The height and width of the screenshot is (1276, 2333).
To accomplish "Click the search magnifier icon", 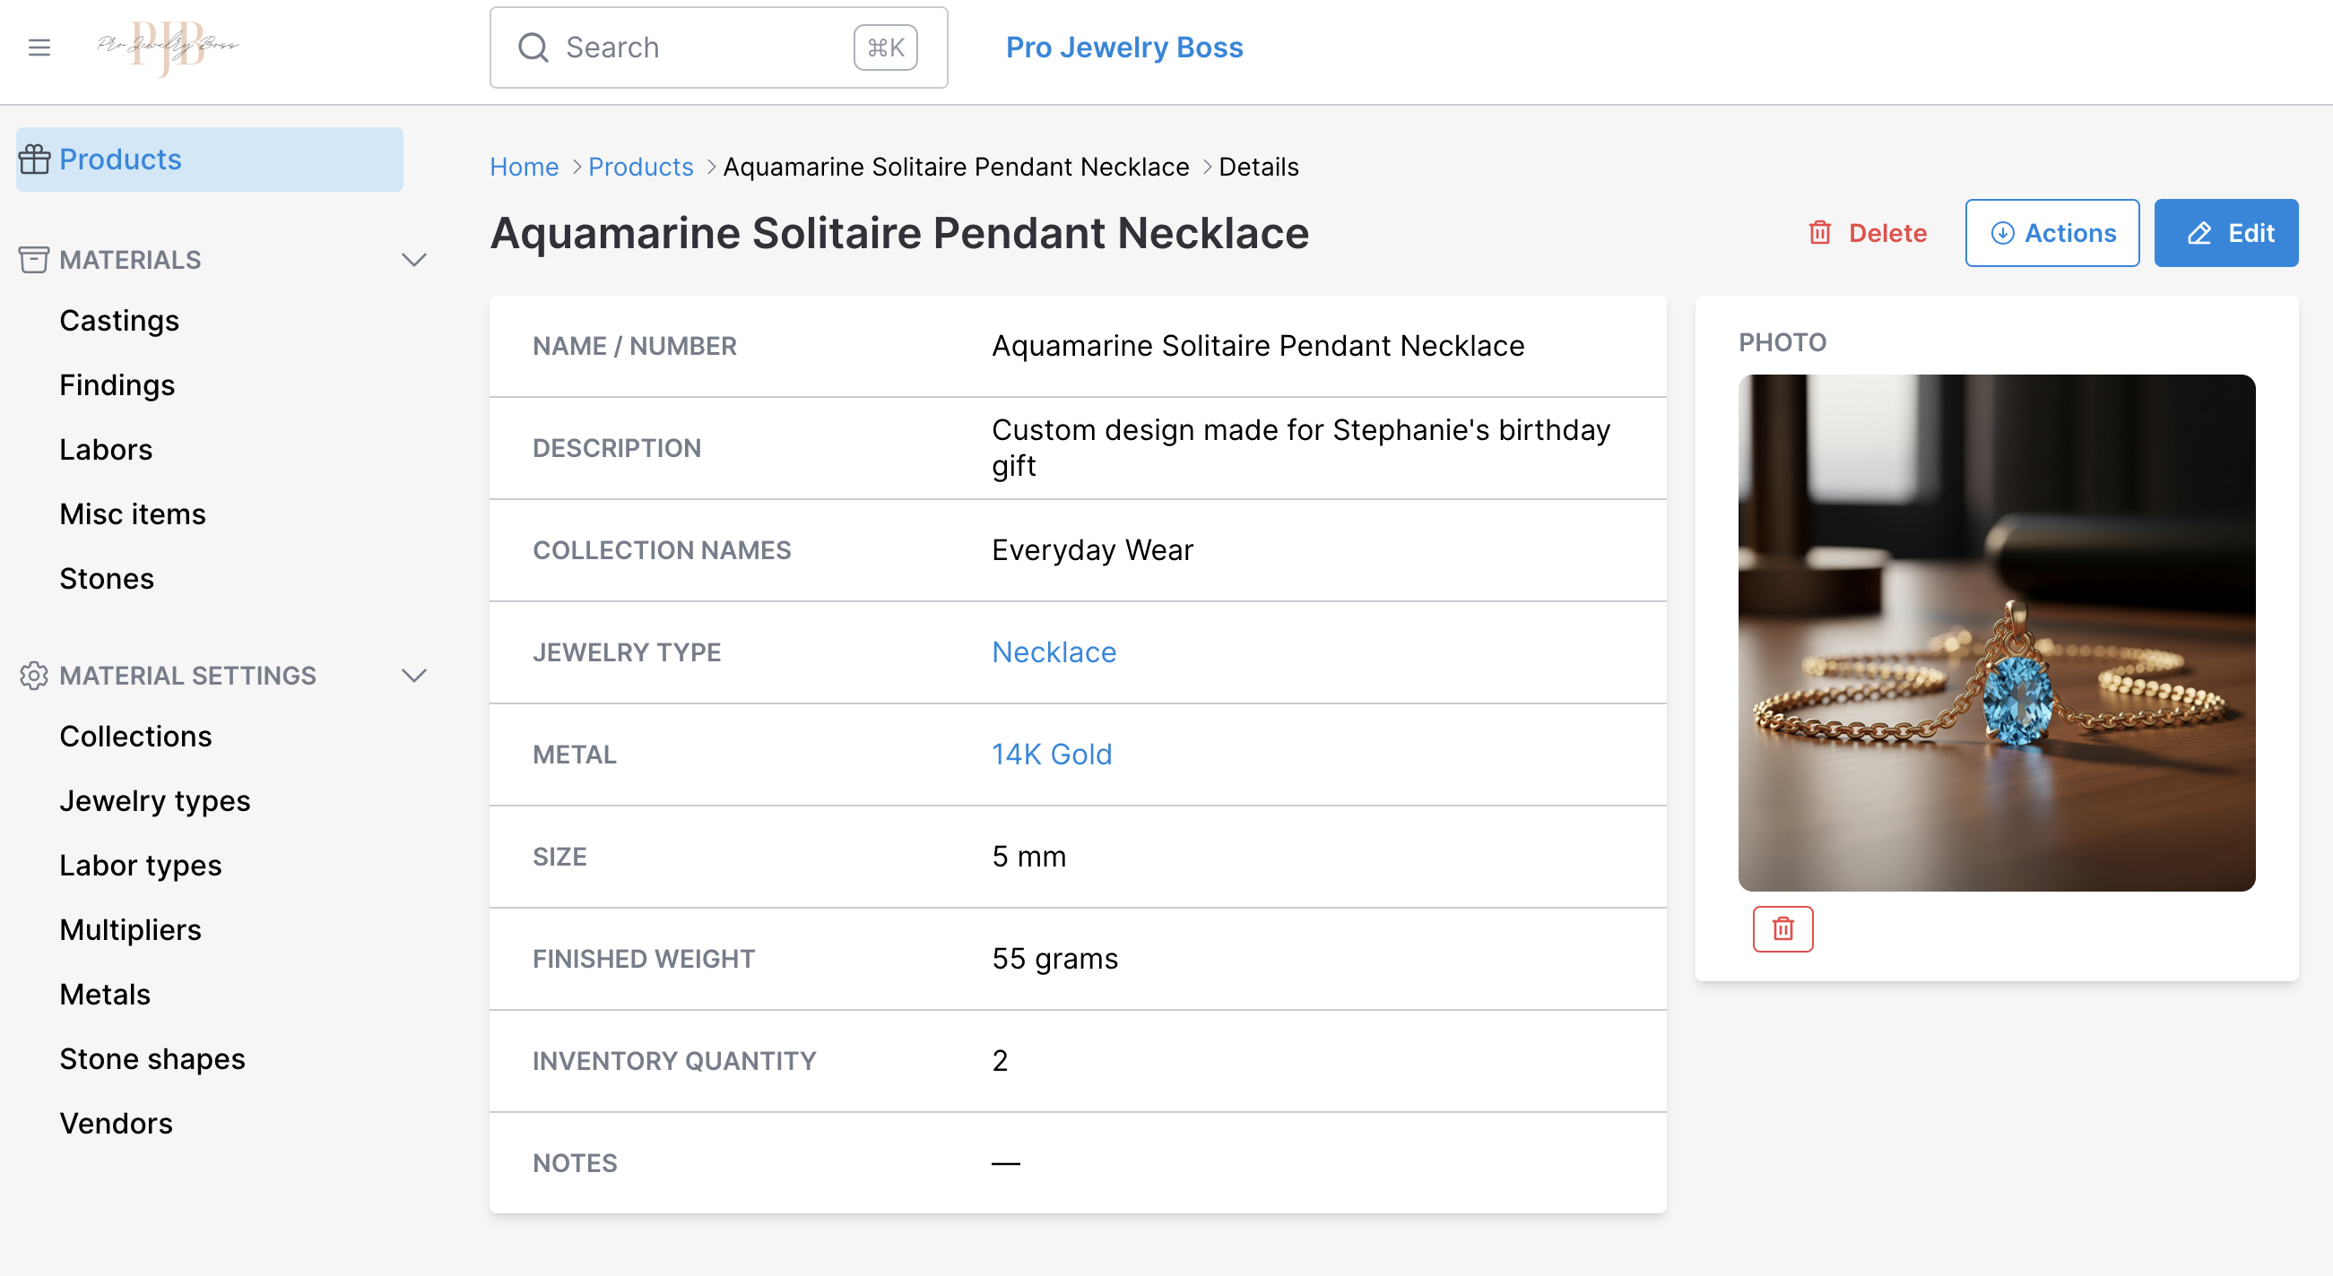I will pyautogui.click(x=533, y=47).
